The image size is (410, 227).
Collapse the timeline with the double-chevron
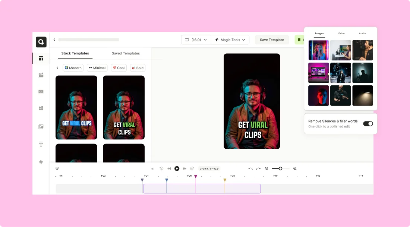coord(57,168)
